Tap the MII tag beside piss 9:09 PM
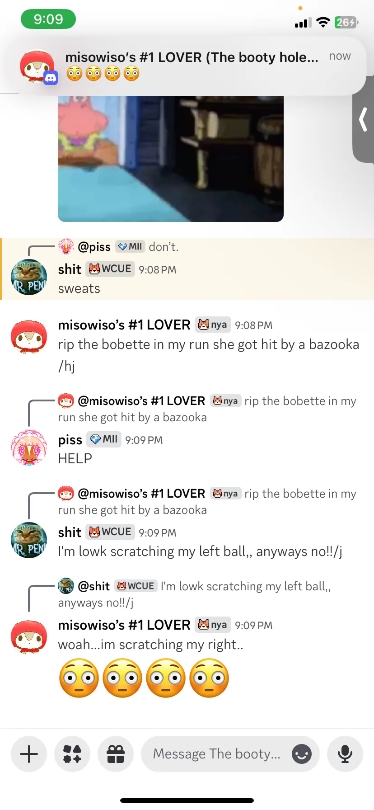The image size is (374, 810). (x=104, y=439)
